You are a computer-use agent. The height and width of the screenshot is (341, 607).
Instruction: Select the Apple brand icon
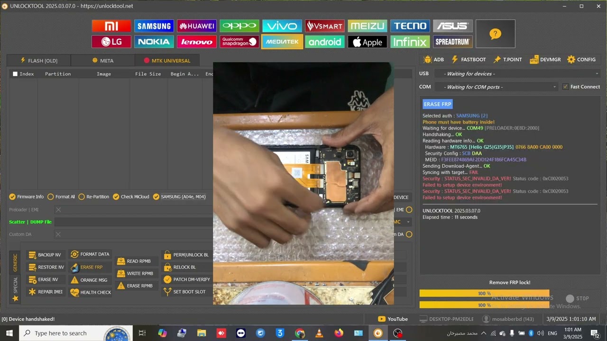(368, 42)
